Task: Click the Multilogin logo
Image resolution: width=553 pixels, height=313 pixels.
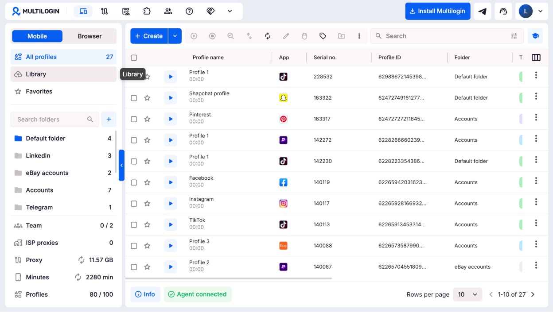Action: click(x=36, y=11)
